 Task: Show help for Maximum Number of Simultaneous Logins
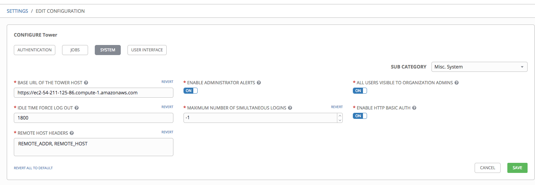(290, 108)
